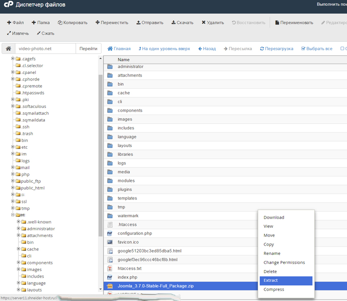Click the Compress (Сжать) toolbar icon

click(x=39, y=33)
